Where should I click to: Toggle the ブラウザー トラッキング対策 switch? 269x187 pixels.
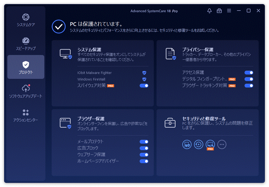(x=249, y=86)
